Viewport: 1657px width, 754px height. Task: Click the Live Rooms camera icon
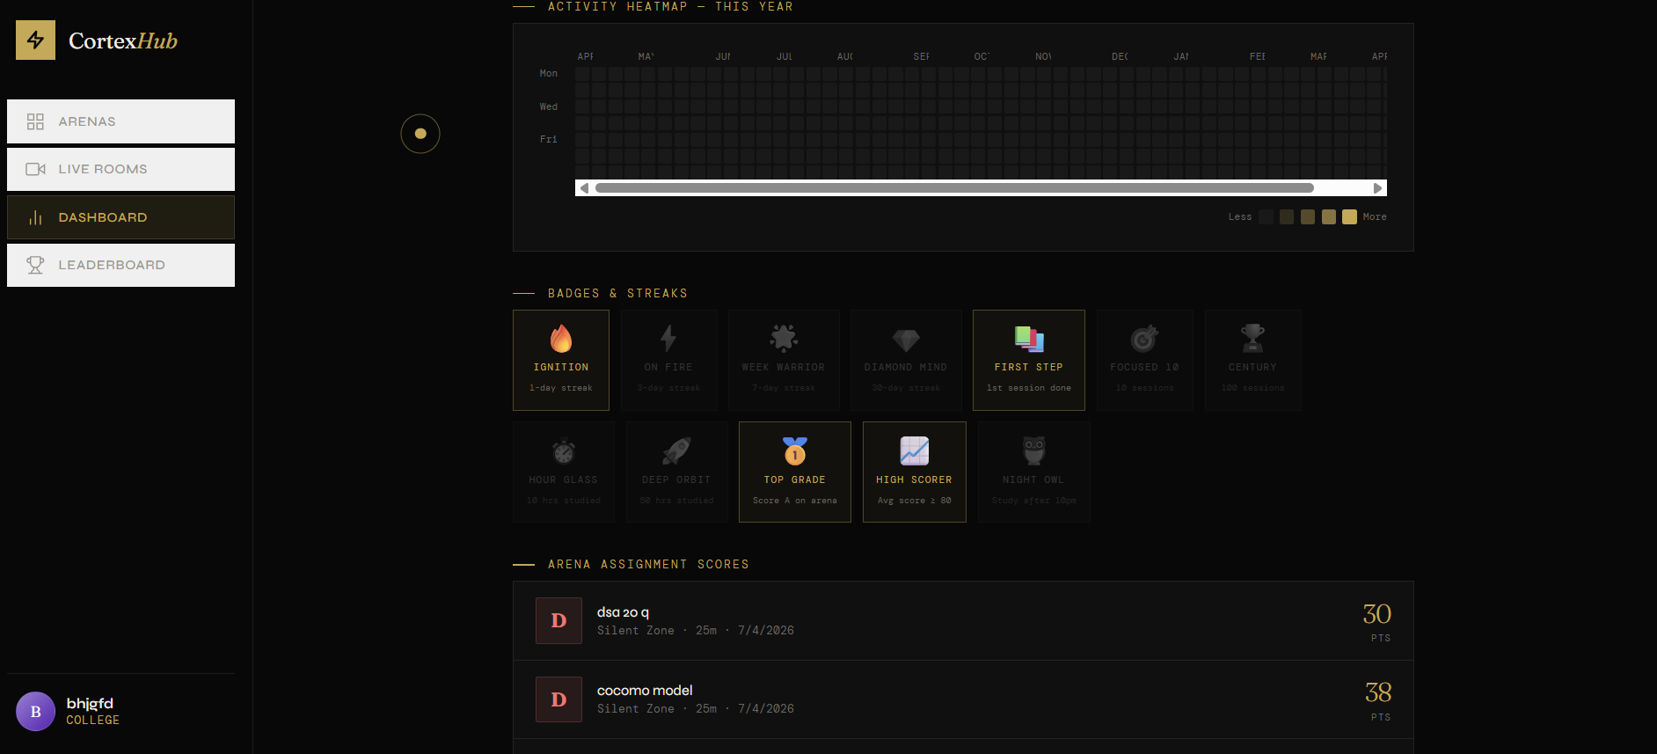point(35,169)
